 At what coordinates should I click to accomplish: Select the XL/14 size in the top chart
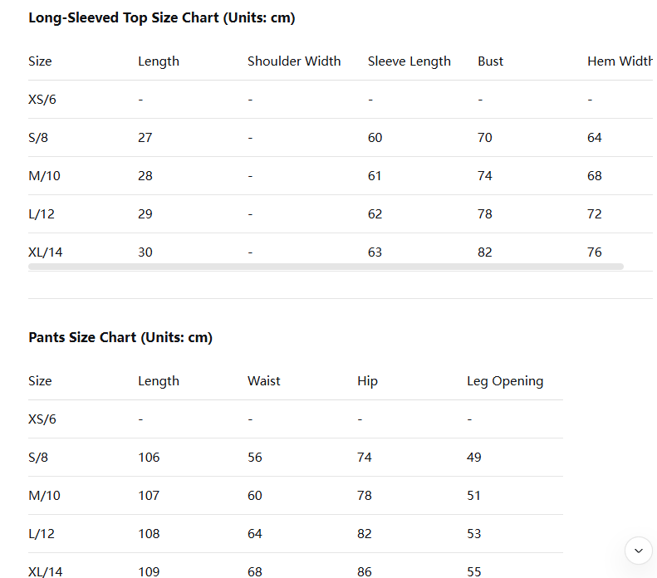tap(46, 252)
